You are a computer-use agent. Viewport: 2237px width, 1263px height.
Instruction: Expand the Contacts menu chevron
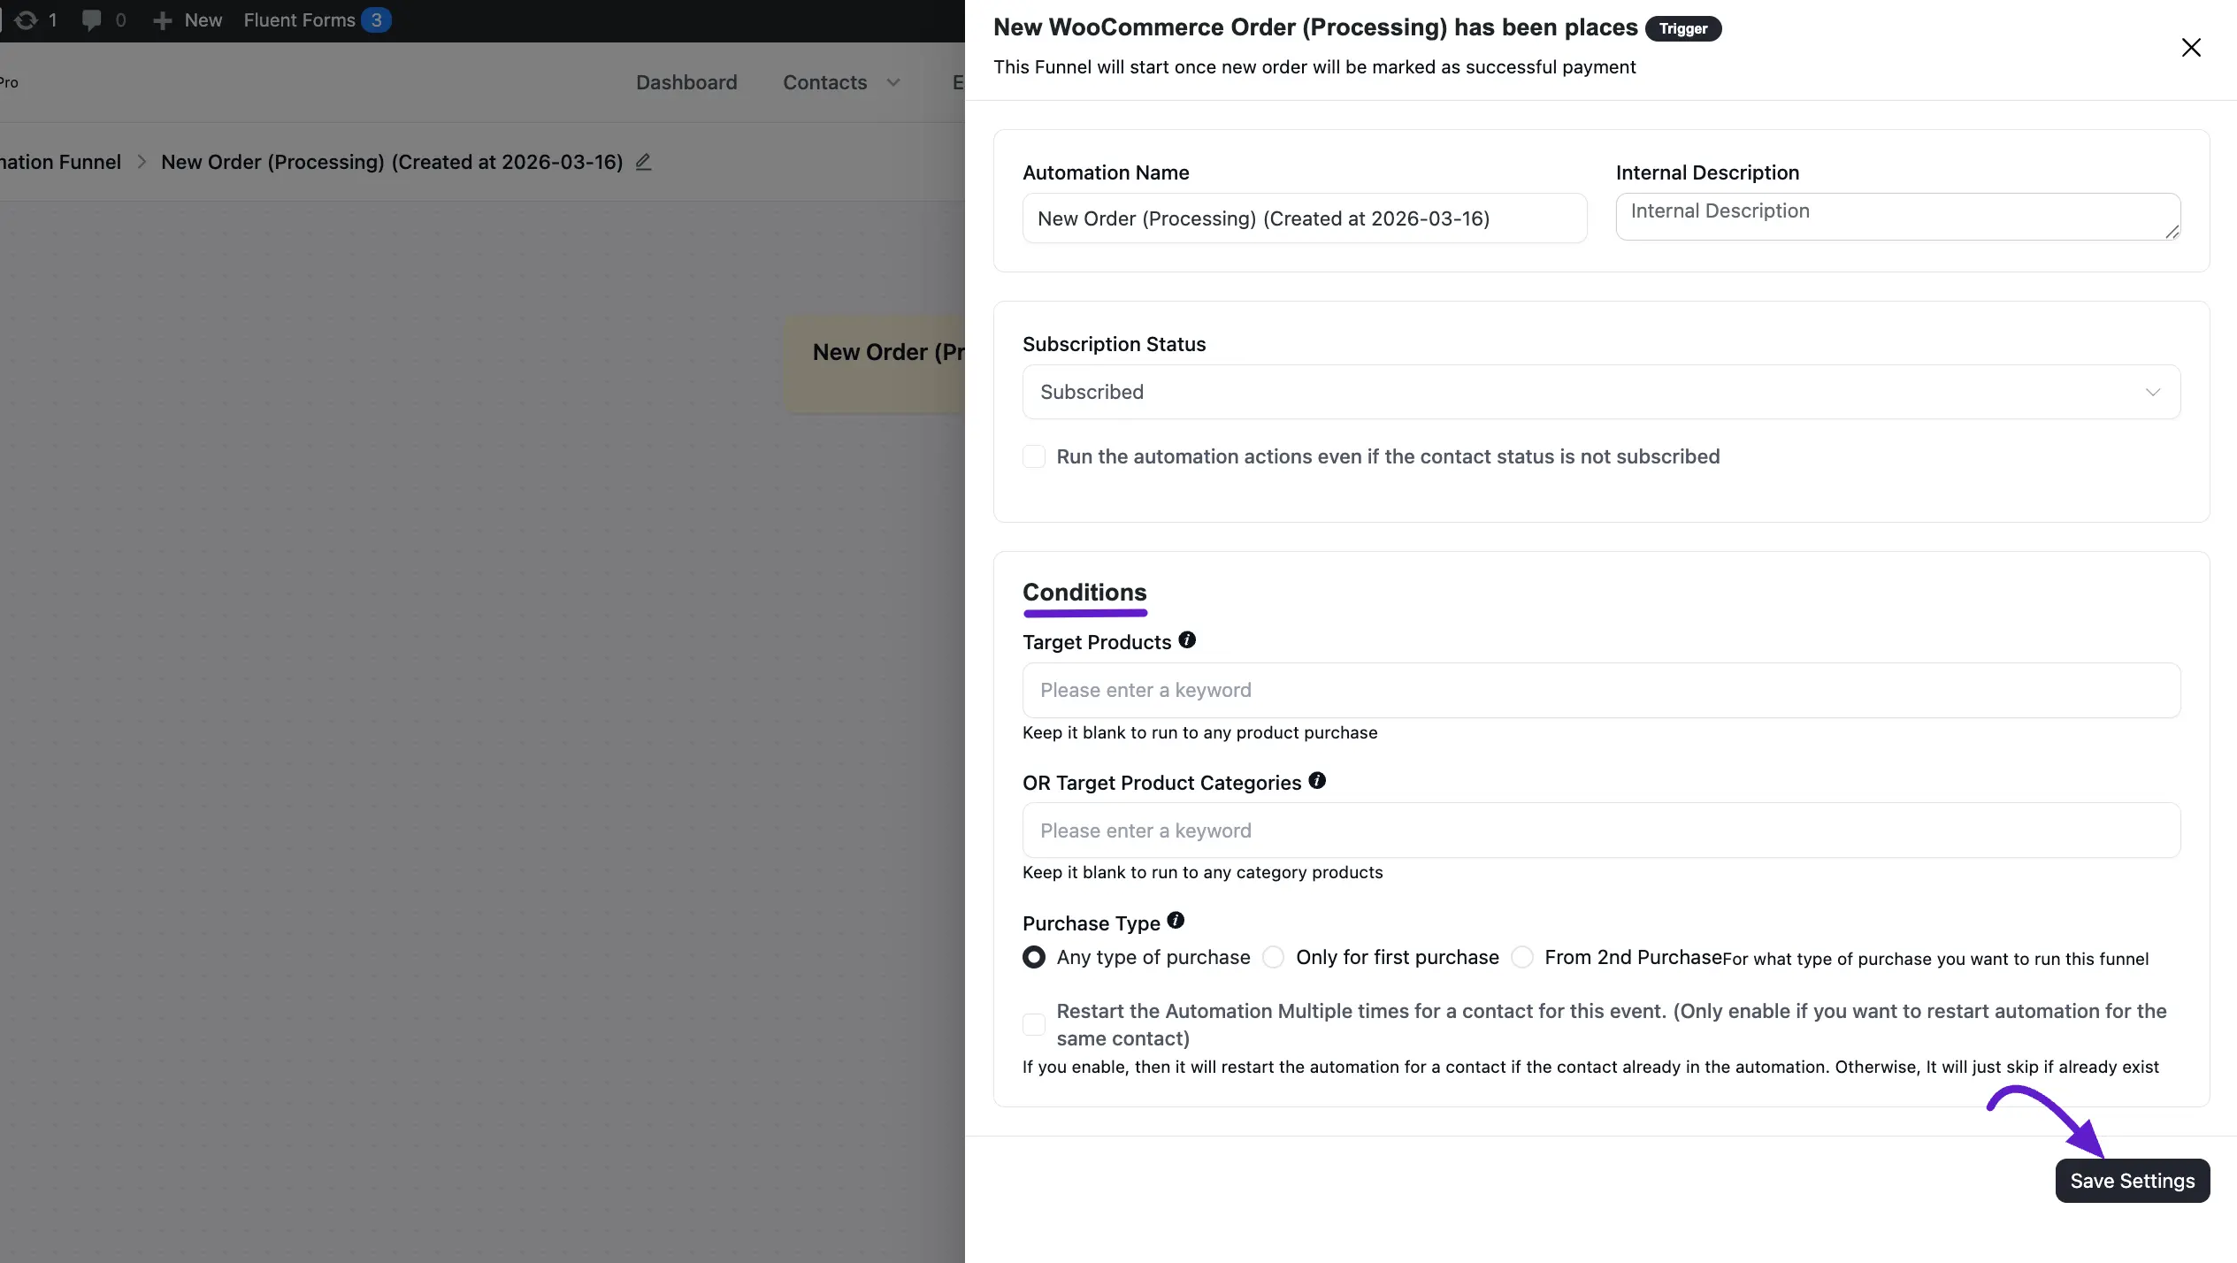(893, 82)
